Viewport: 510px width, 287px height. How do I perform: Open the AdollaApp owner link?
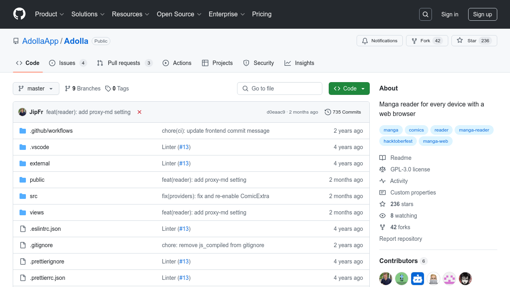tap(40, 41)
